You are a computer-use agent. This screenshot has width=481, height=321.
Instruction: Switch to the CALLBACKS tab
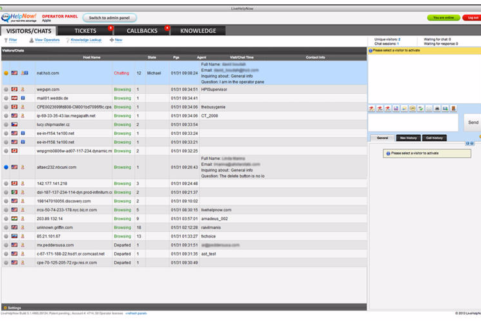pos(142,31)
